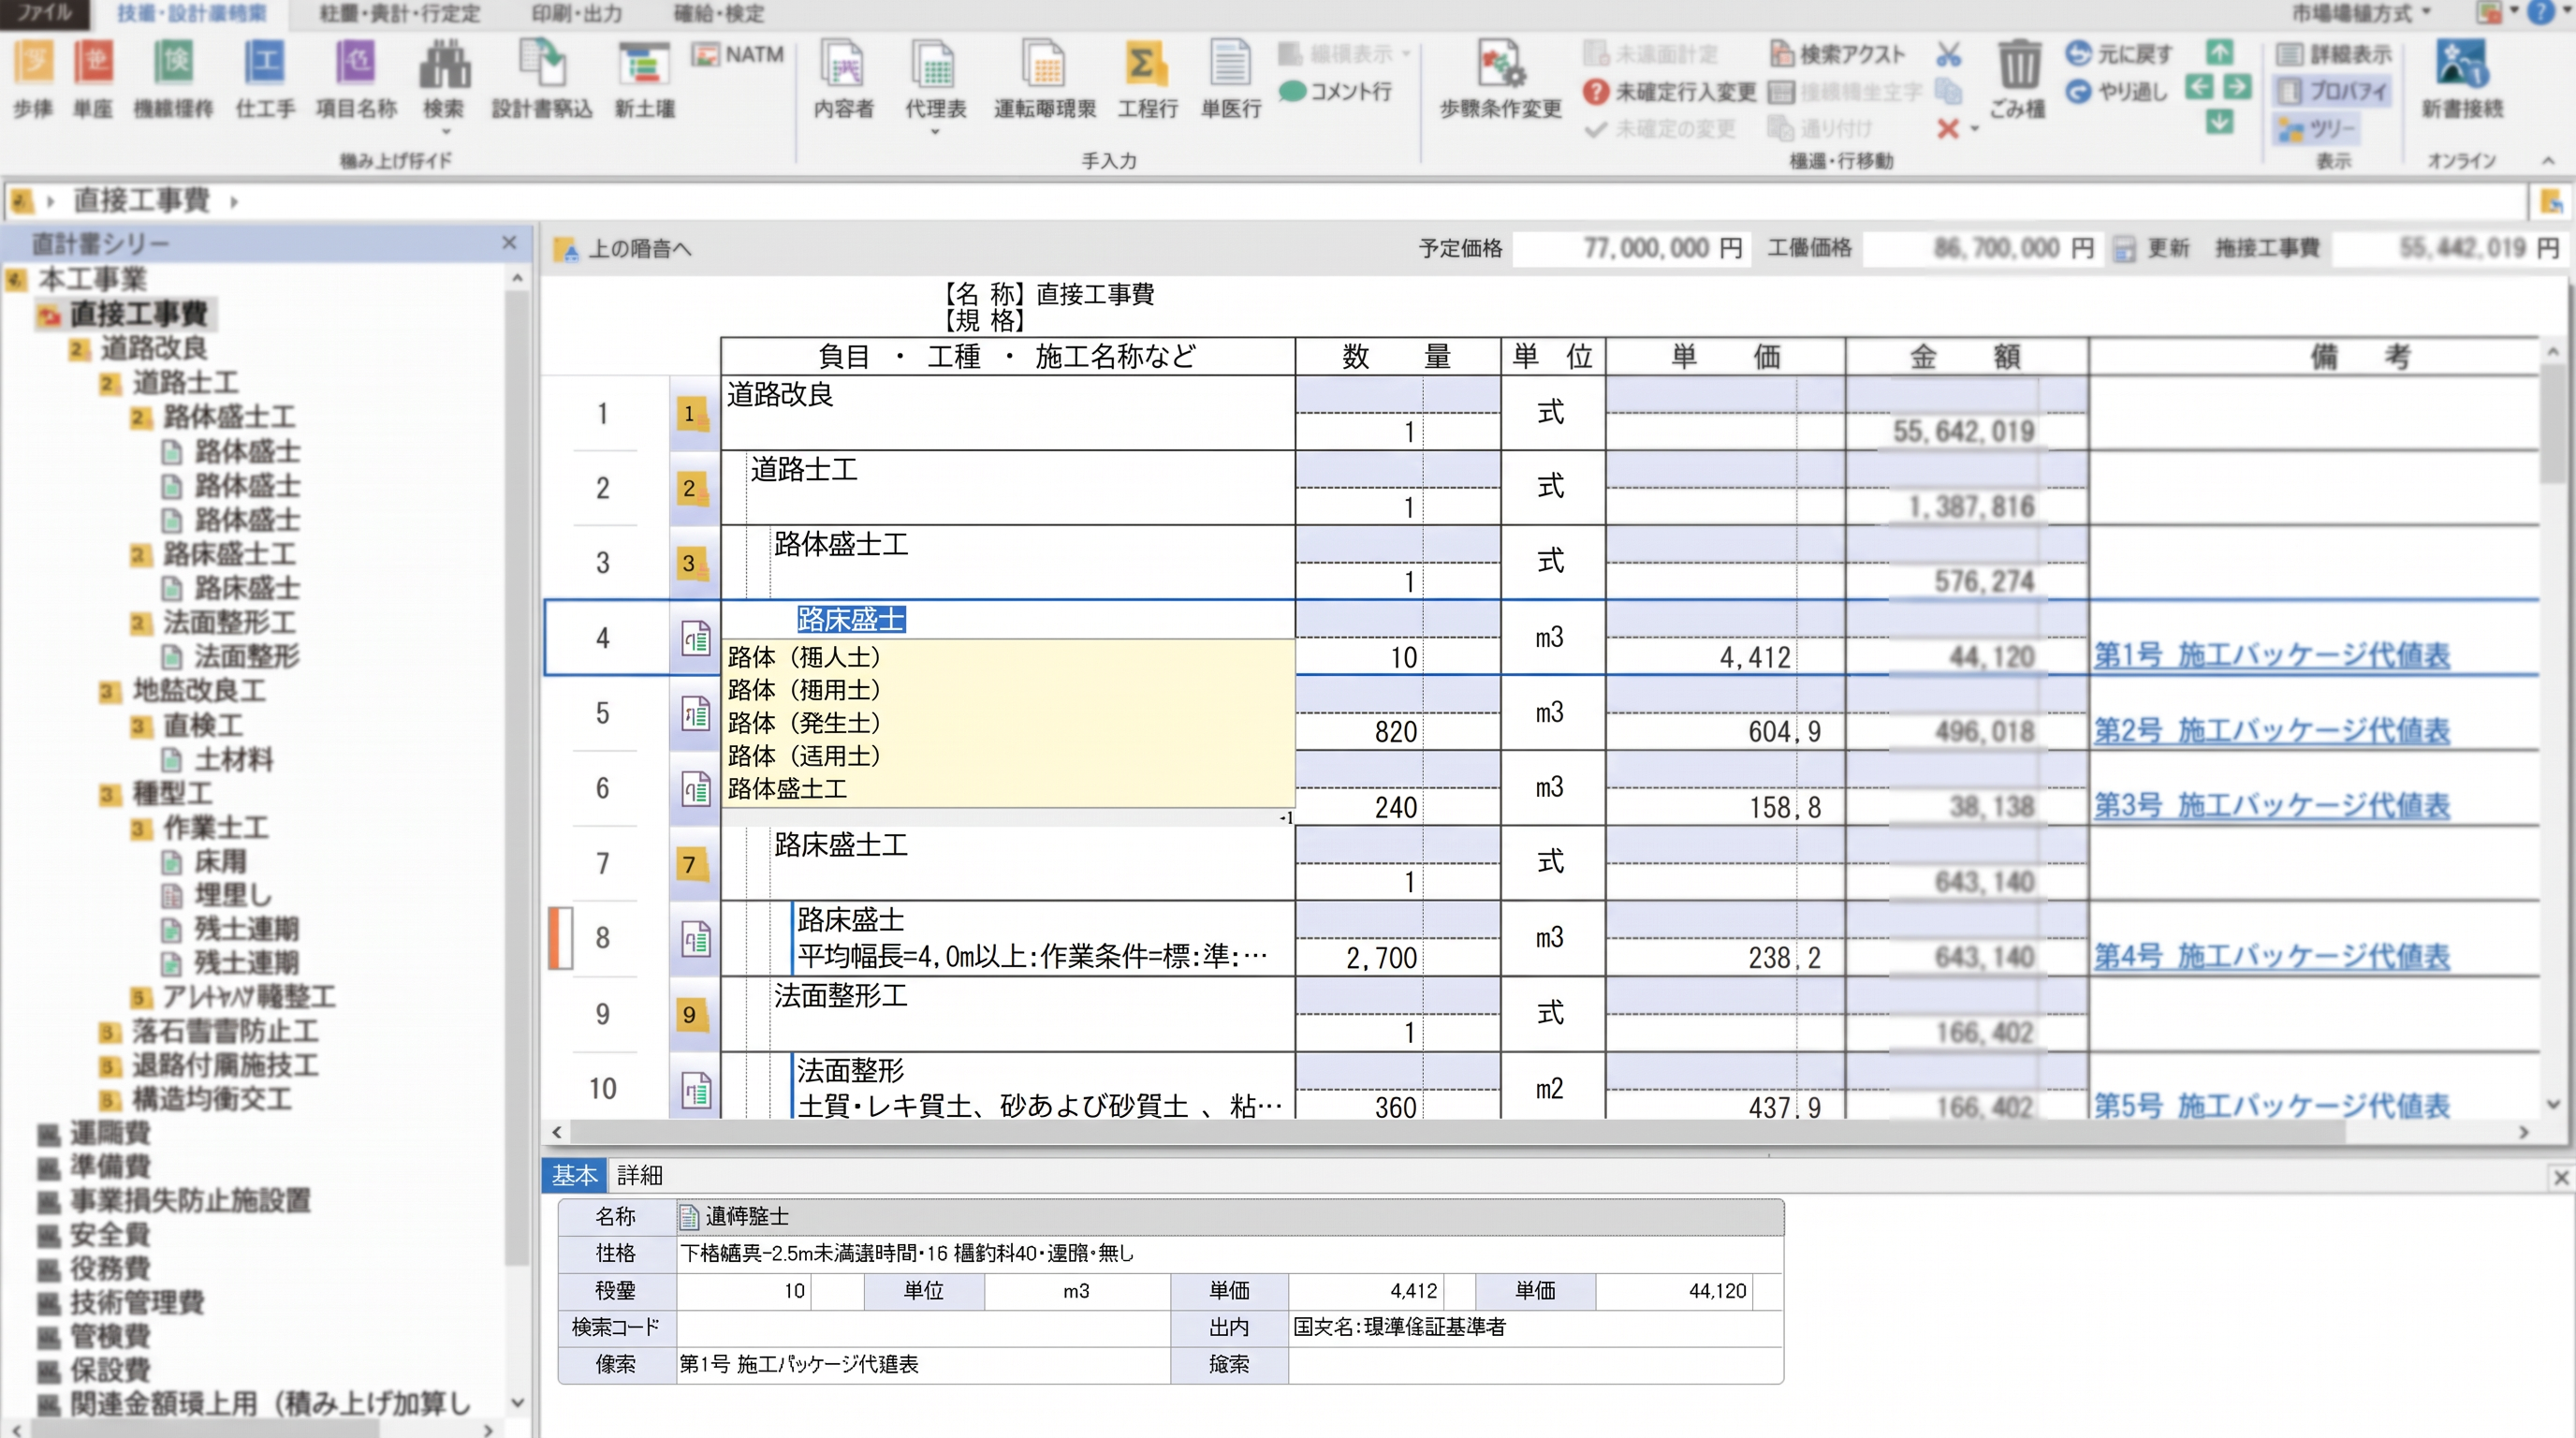Open link 第4号 施工パッケージ代価表
This screenshot has width=2576, height=1438.
[x=2271, y=956]
